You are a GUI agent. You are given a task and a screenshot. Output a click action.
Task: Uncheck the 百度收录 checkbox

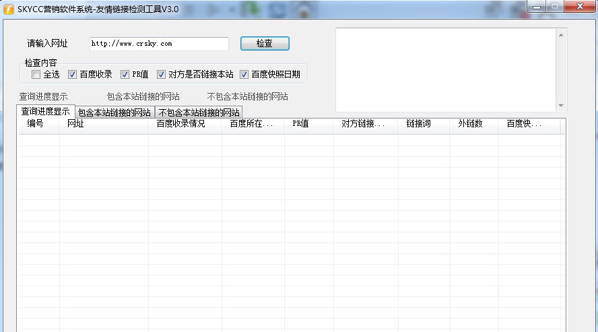(x=73, y=75)
